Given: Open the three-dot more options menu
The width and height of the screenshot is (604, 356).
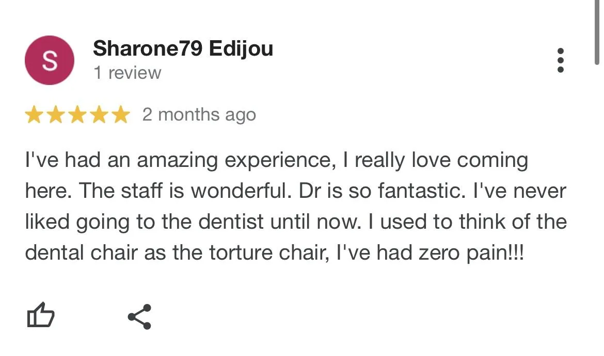Looking at the screenshot, I should 561,61.
